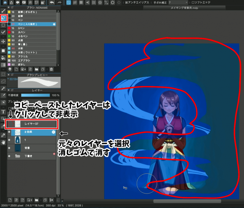
Task: Toggle visibility of 背景 layer
Action: (x=9, y=148)
